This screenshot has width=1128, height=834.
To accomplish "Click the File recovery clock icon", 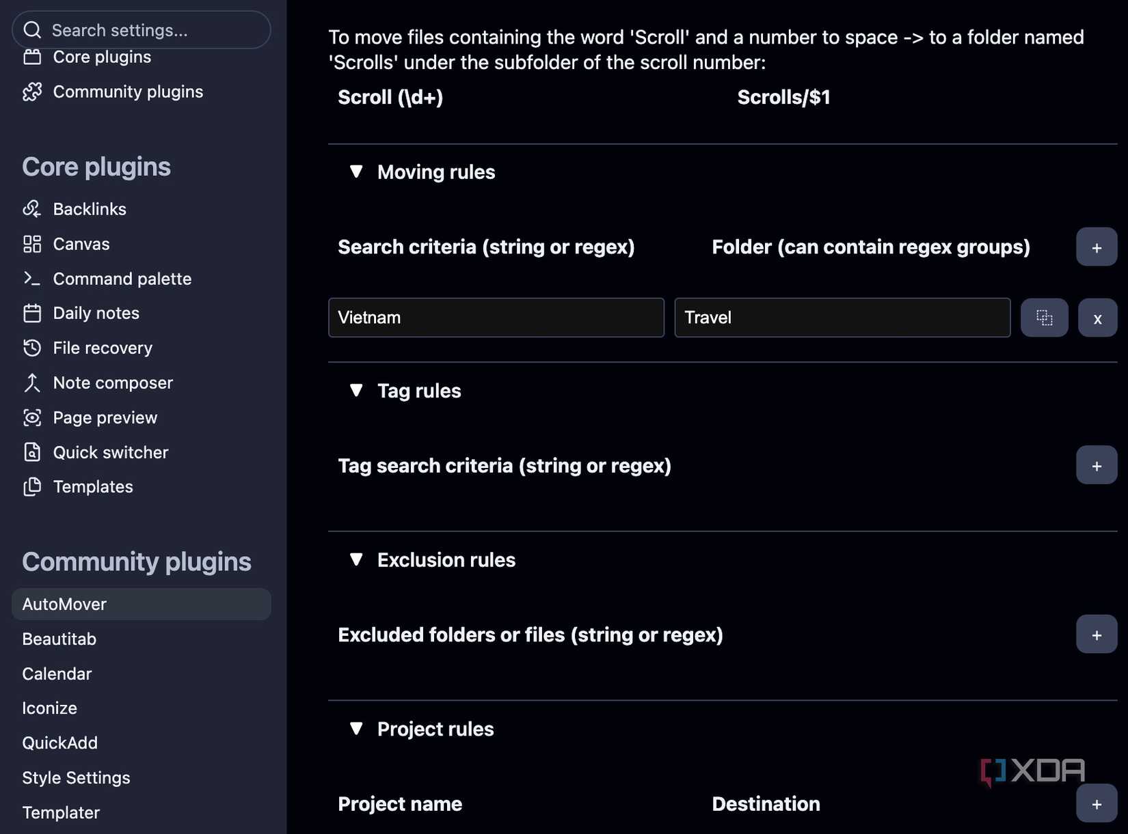I will coord(32,348).
